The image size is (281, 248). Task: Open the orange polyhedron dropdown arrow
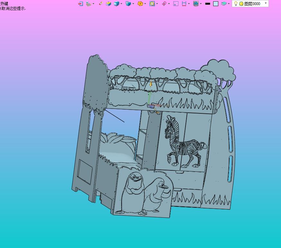(x=145, y=4)
